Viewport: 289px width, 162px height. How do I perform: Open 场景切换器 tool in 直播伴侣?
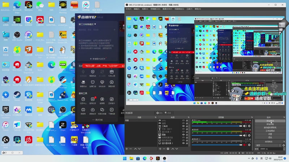click(102, 111)
